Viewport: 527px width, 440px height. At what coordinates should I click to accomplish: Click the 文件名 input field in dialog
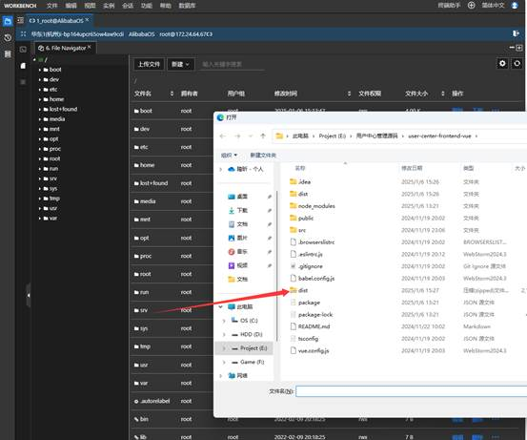click(x=412, y=391)
